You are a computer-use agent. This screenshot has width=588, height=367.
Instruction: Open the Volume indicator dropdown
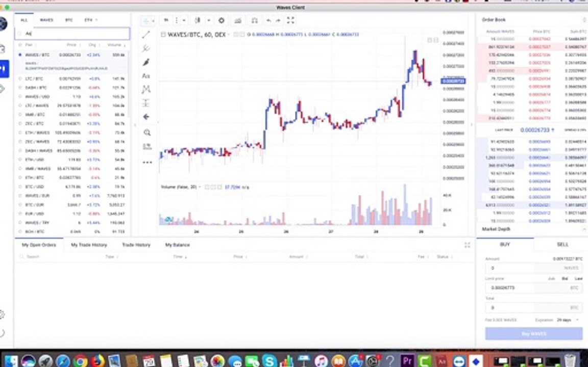[200, 187]
